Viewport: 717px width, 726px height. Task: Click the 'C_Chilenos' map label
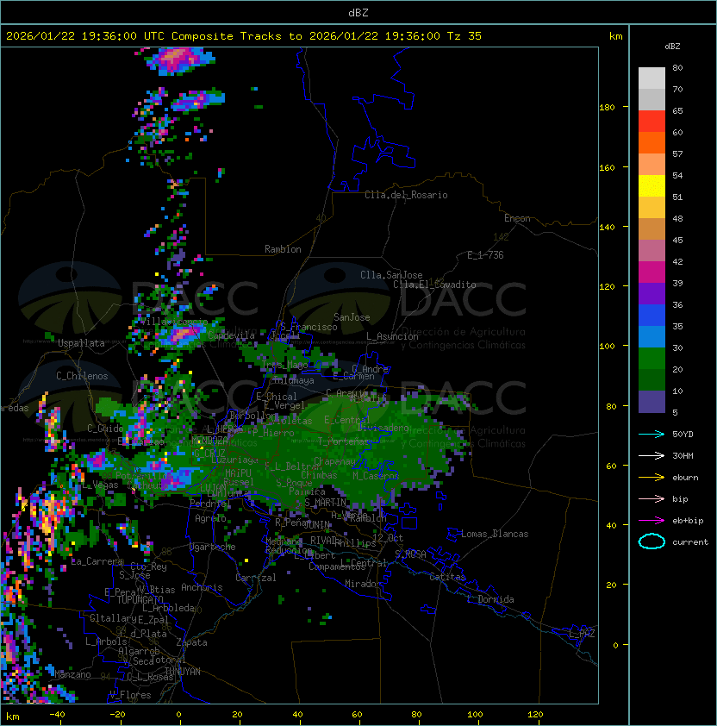pyautogui.click(x=82, y=376)
